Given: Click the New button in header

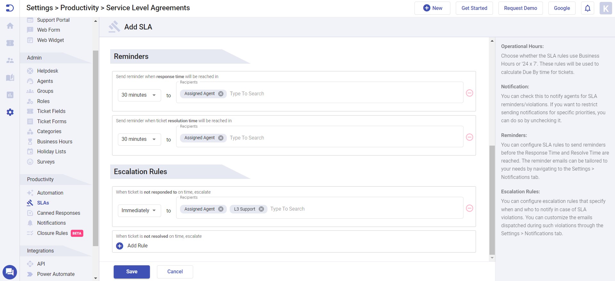Looking at the screenshot, I should click(x=432, y=8).
